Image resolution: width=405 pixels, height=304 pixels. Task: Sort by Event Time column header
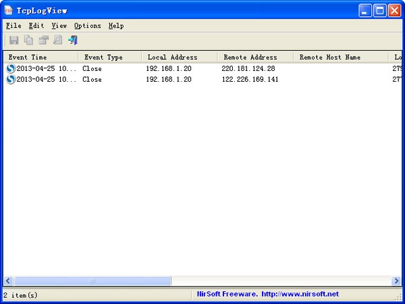click(40, 57)
